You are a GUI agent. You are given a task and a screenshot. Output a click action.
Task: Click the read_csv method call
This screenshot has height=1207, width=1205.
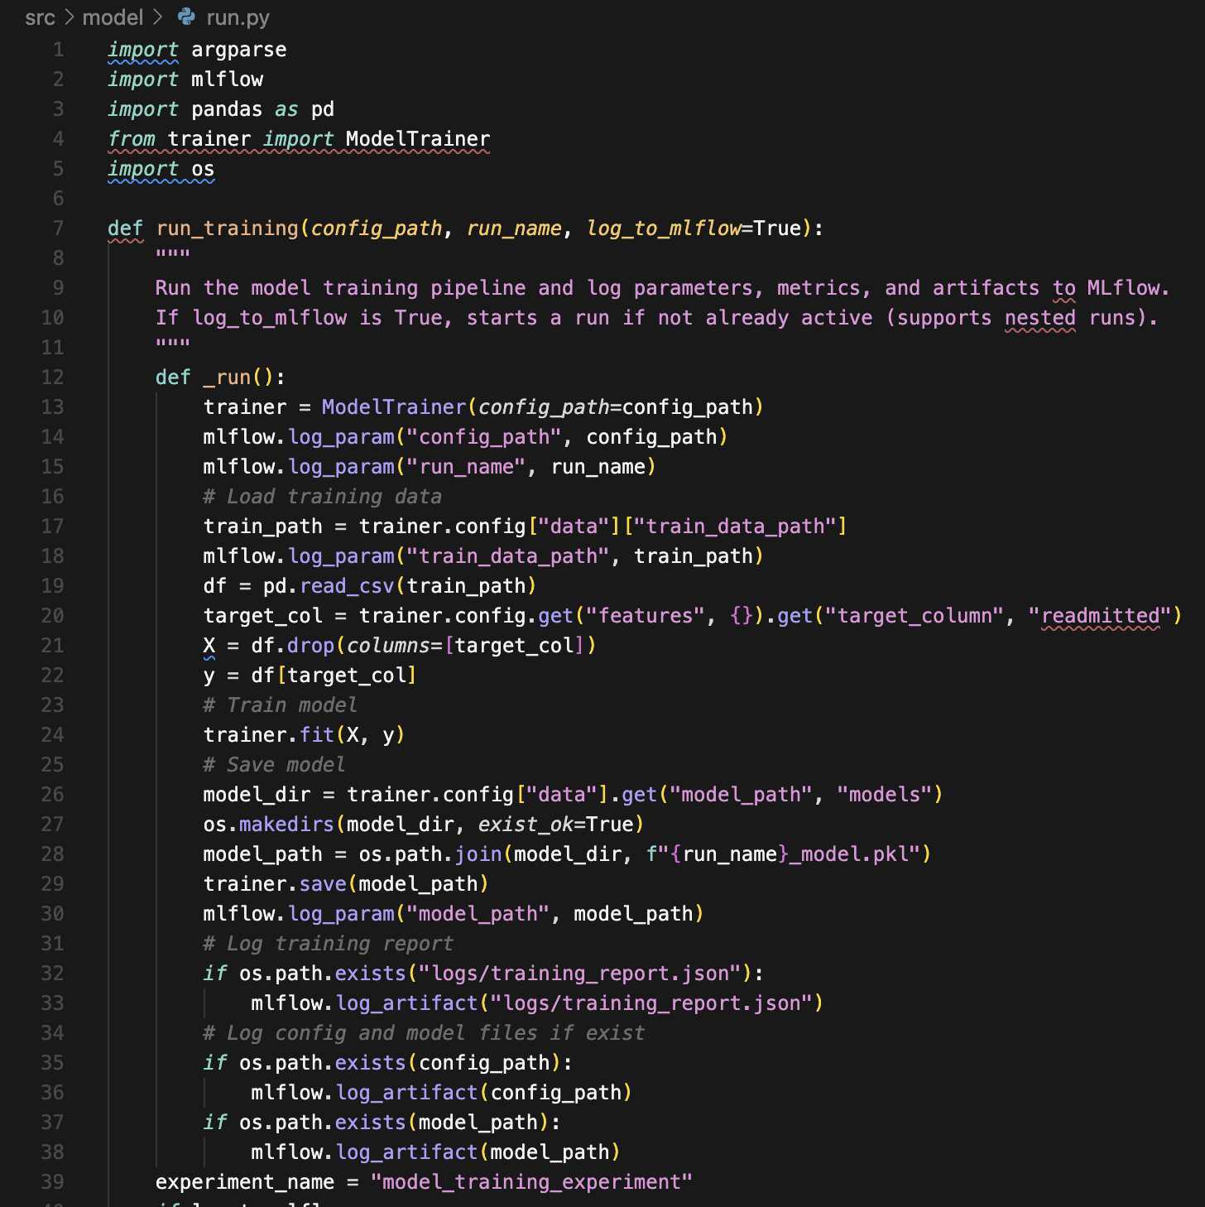347,586
